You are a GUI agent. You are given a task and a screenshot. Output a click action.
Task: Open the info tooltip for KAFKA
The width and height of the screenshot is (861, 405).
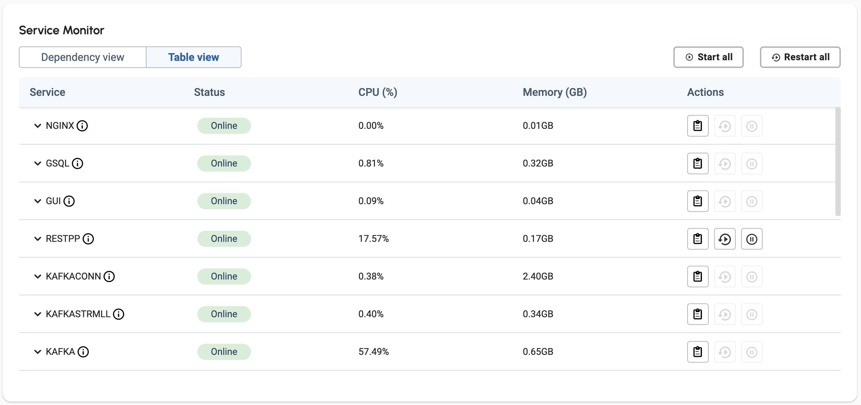[83, 352]
